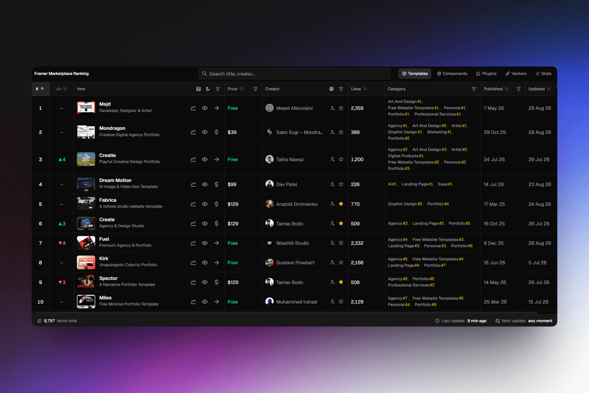Switch to the Components tab
Image resolution: width=589 pixels, height=393 pixels.
(452, 74)
